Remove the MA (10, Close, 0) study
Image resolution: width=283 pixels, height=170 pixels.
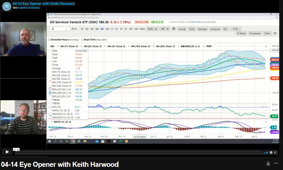point(58,46)
